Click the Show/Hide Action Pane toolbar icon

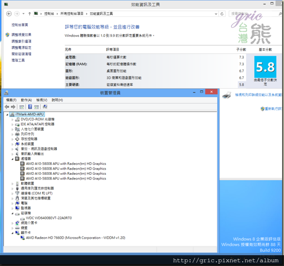coord(36,107)
